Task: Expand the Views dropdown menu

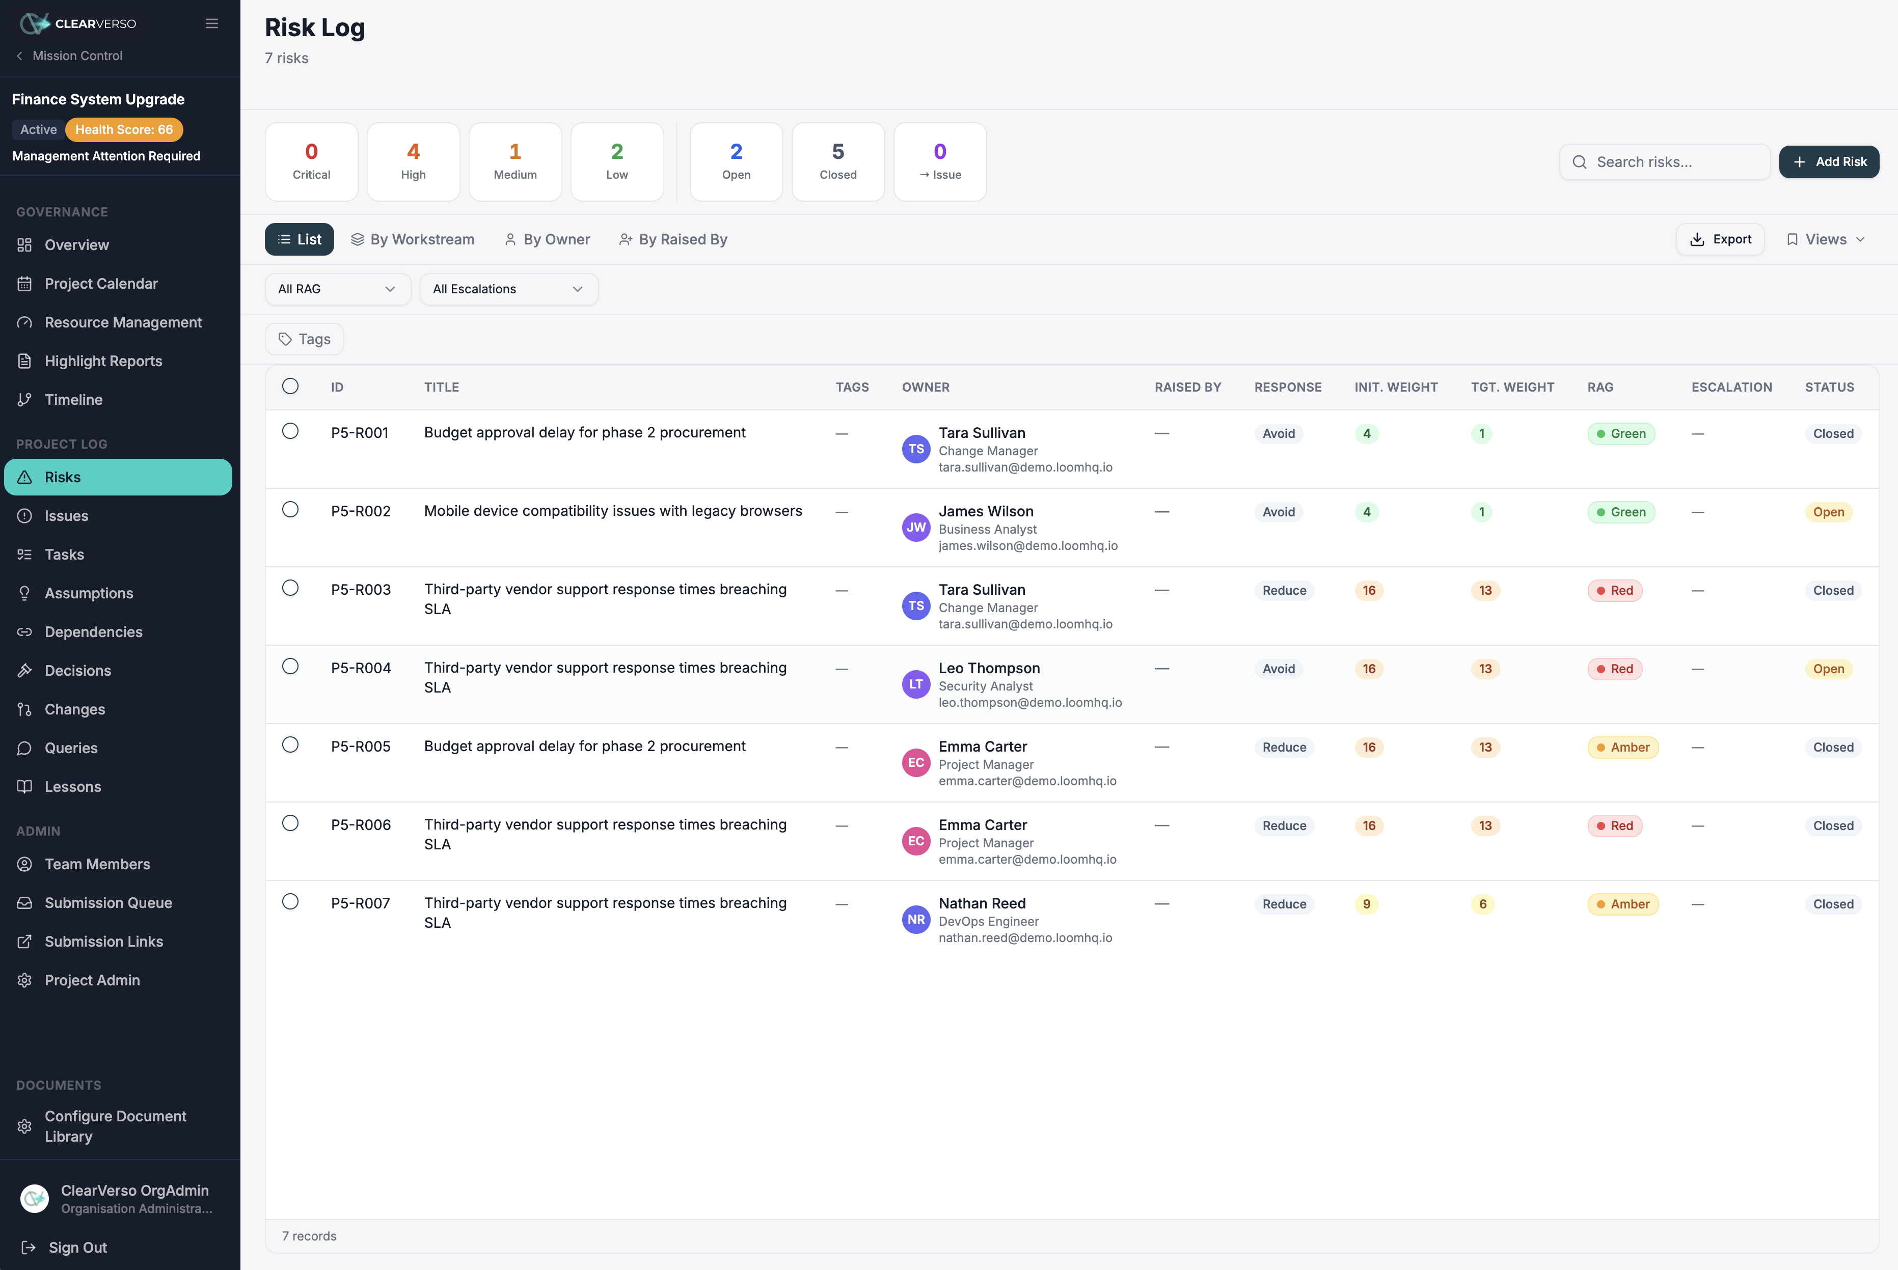Action: click(1826, 239)
